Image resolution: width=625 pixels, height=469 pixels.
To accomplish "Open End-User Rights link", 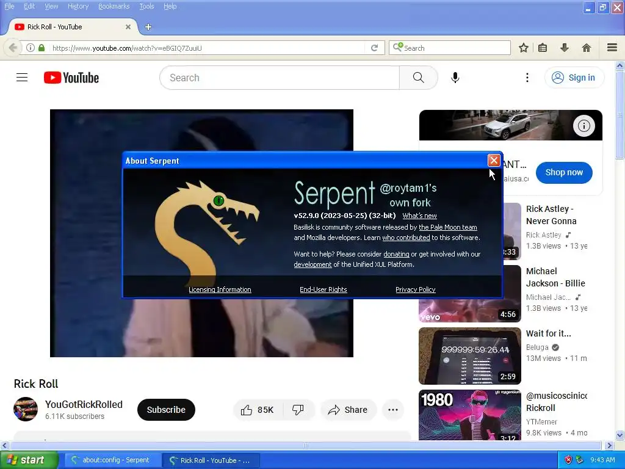I will [323, 289].
